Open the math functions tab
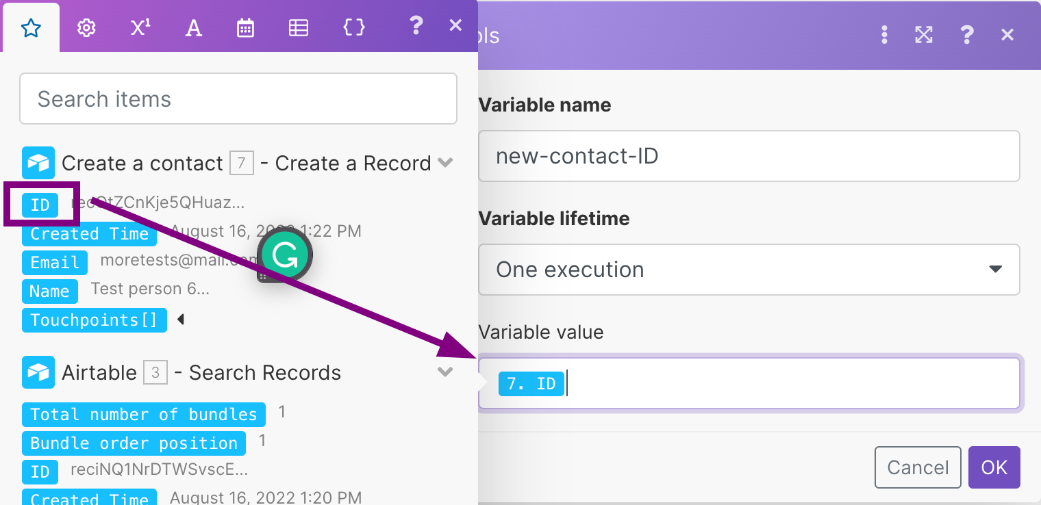 tap(140, 28)
